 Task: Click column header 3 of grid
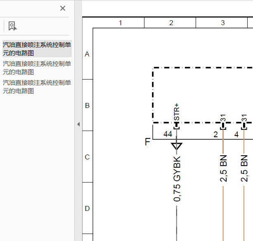(223, 23)
